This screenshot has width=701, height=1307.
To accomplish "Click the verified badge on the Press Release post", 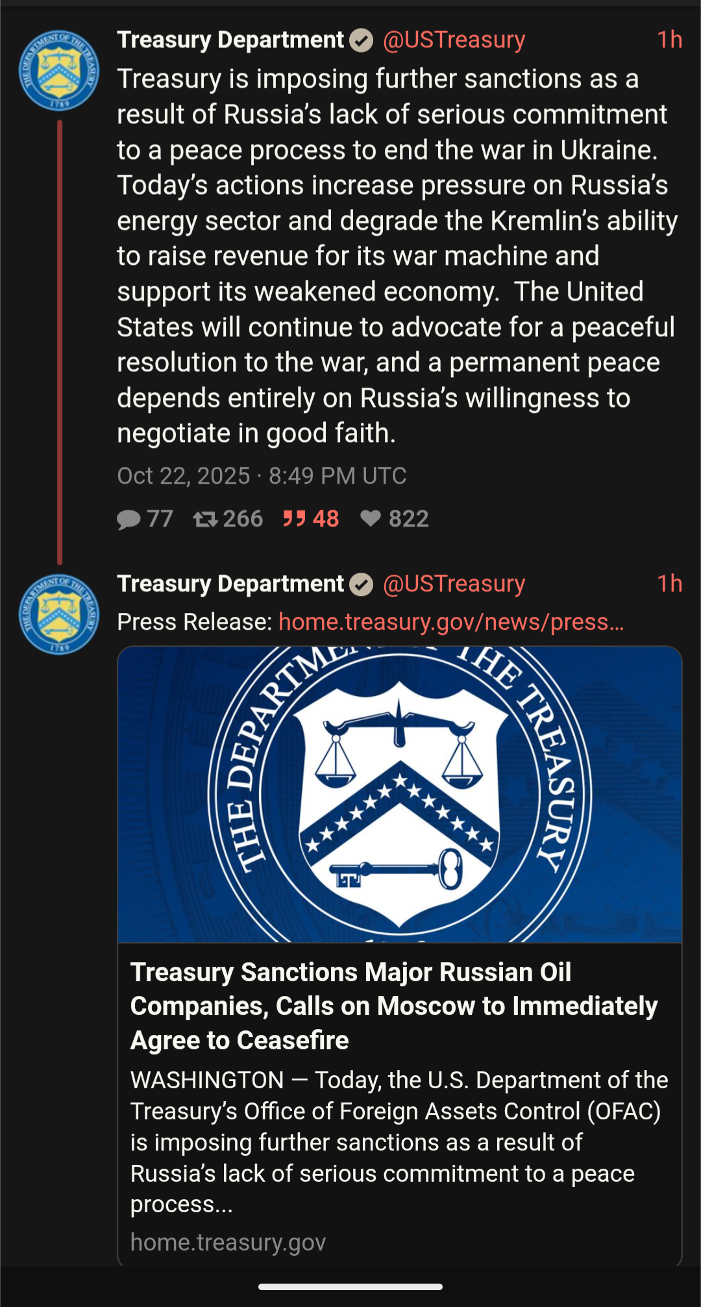I will click(x=362, y=585).
